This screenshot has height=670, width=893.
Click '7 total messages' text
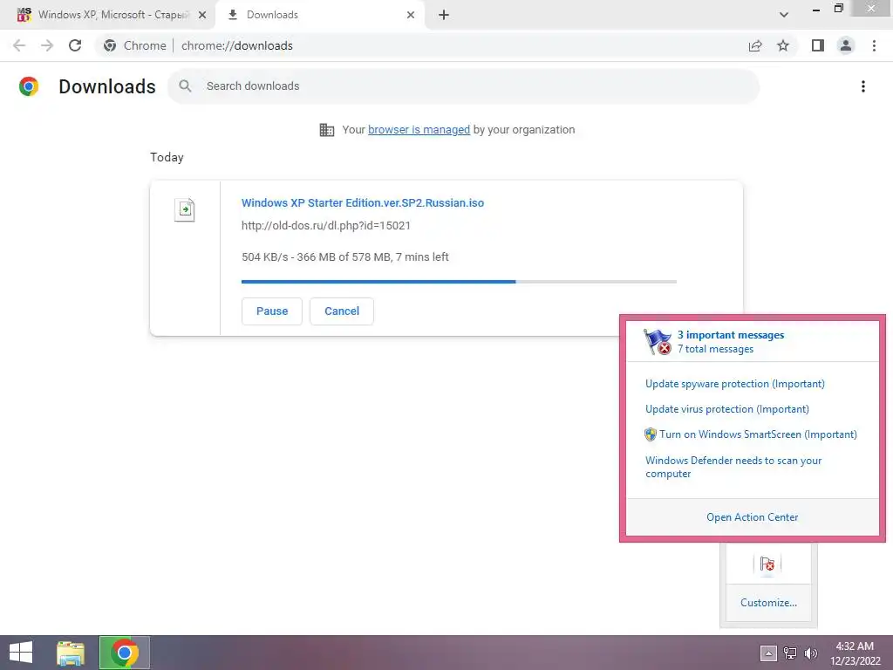pyautogui.click(x=715, y=349)
